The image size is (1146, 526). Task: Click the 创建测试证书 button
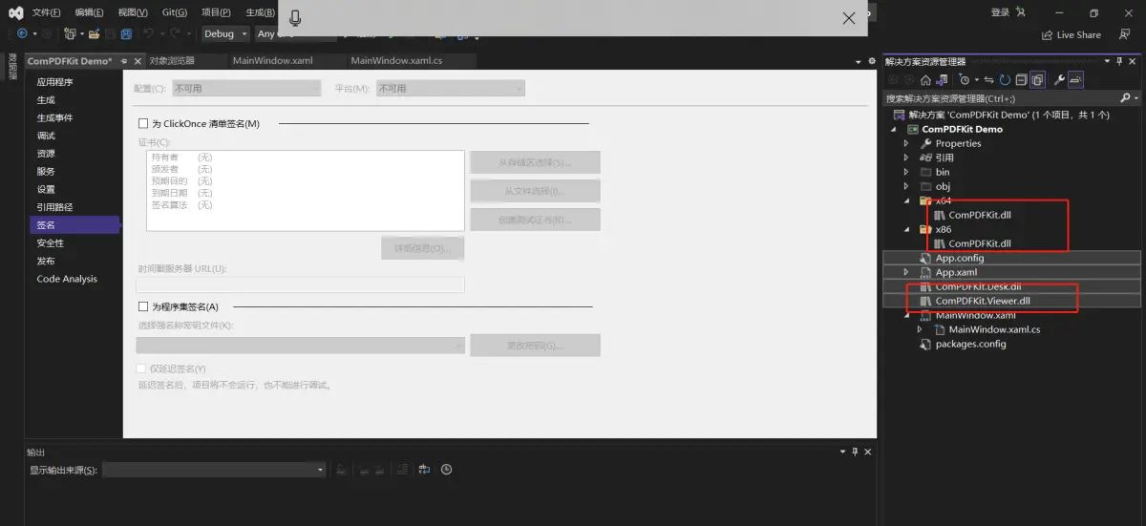tap(535, 220)
